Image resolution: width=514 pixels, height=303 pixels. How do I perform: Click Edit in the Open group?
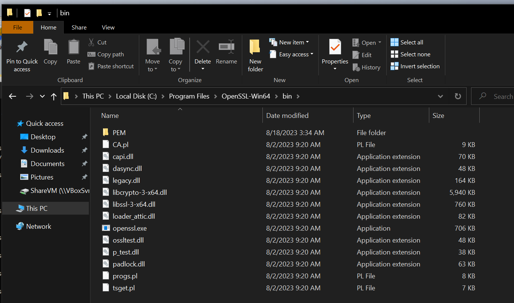click(362, 55)
